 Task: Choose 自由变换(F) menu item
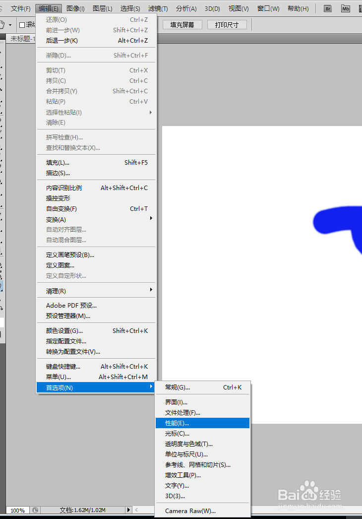pos(96,209)
